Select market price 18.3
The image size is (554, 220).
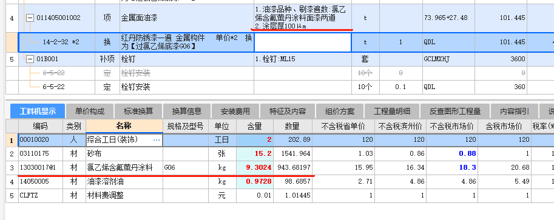click(x=452, y=168)
